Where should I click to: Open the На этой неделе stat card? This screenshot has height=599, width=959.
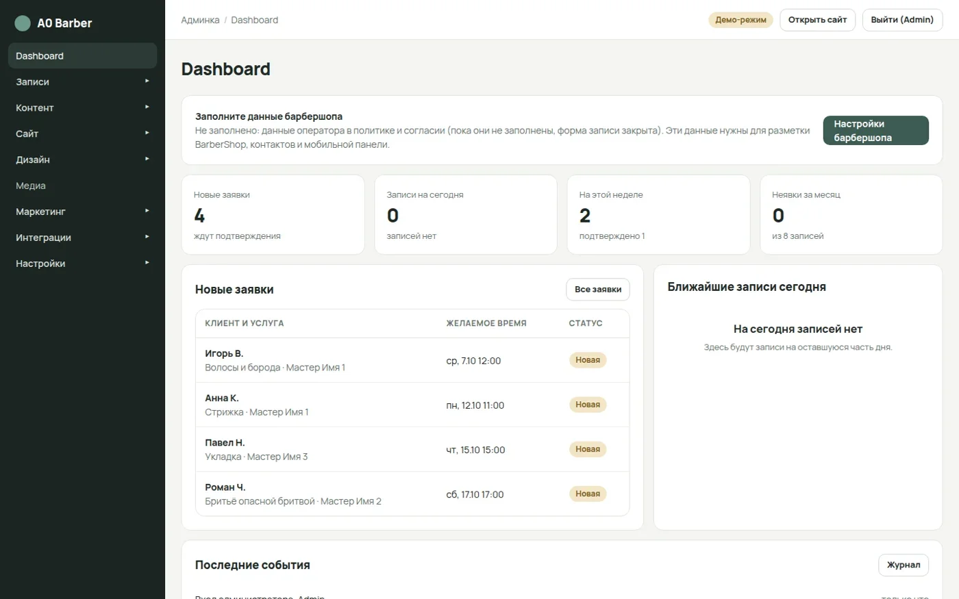(658, 215)
